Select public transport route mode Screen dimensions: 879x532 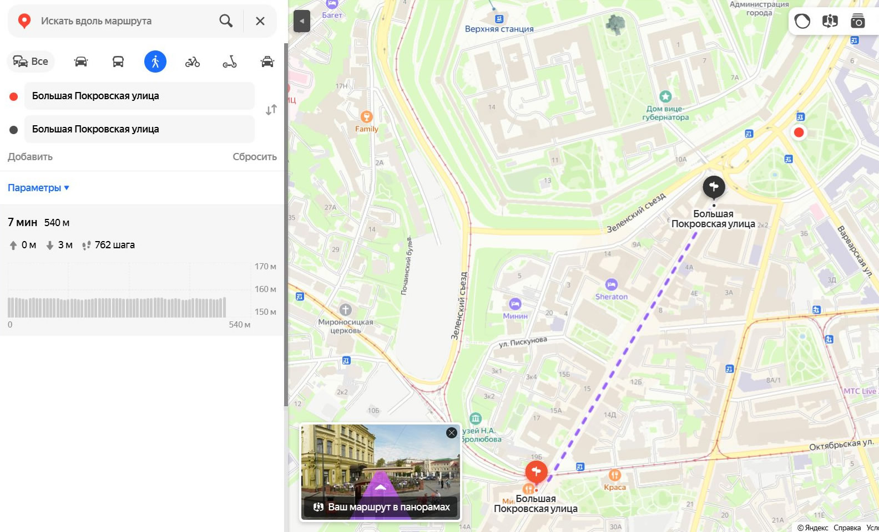click(x=118, y=62)
